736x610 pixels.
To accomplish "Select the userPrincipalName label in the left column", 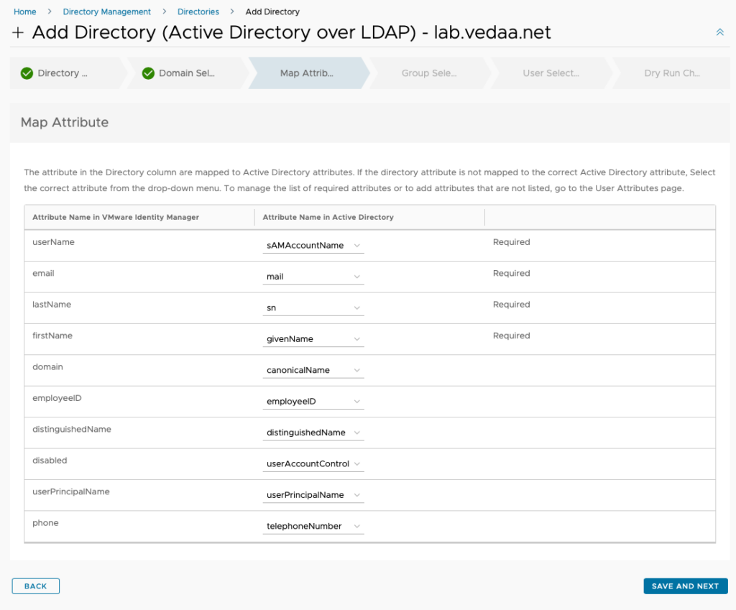I will click(x=71, y=491).
